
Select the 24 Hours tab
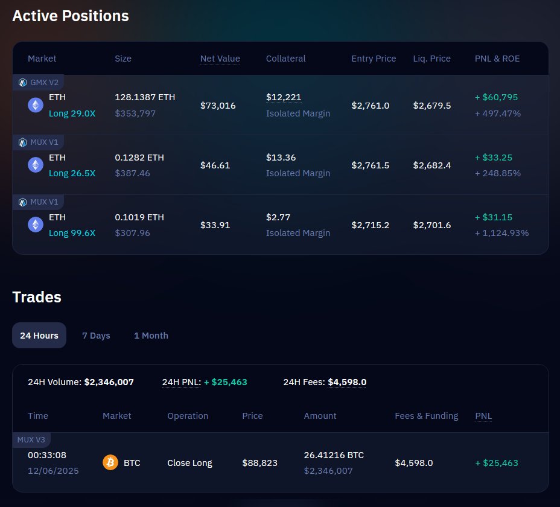39,336
